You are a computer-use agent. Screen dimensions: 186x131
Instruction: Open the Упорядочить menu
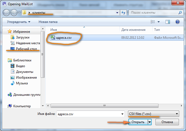19,22
